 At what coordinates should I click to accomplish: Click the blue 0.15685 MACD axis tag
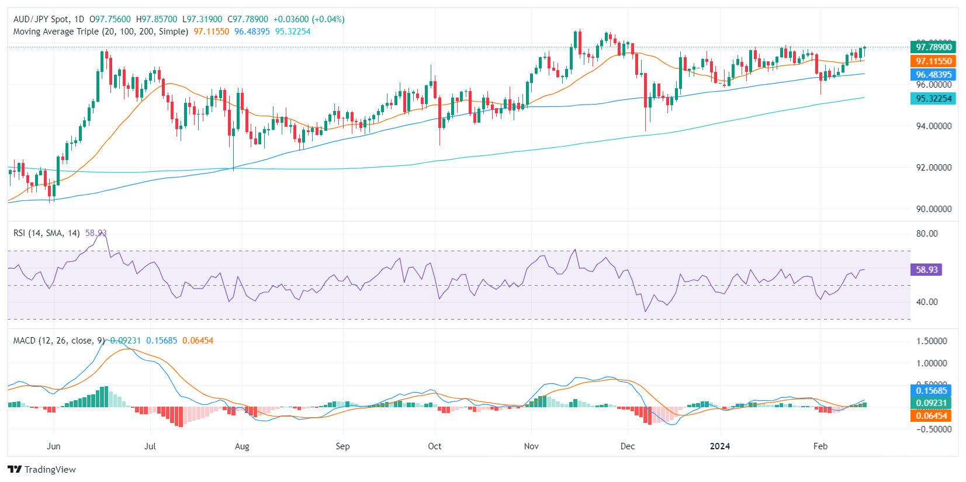pos(931,390)
